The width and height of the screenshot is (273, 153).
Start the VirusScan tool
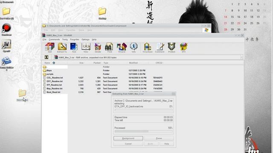pos(148,48)
